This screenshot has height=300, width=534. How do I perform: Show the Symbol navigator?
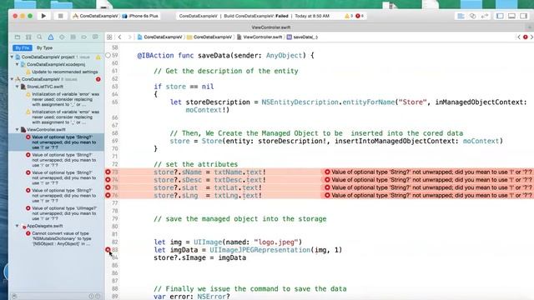point(28,37)
